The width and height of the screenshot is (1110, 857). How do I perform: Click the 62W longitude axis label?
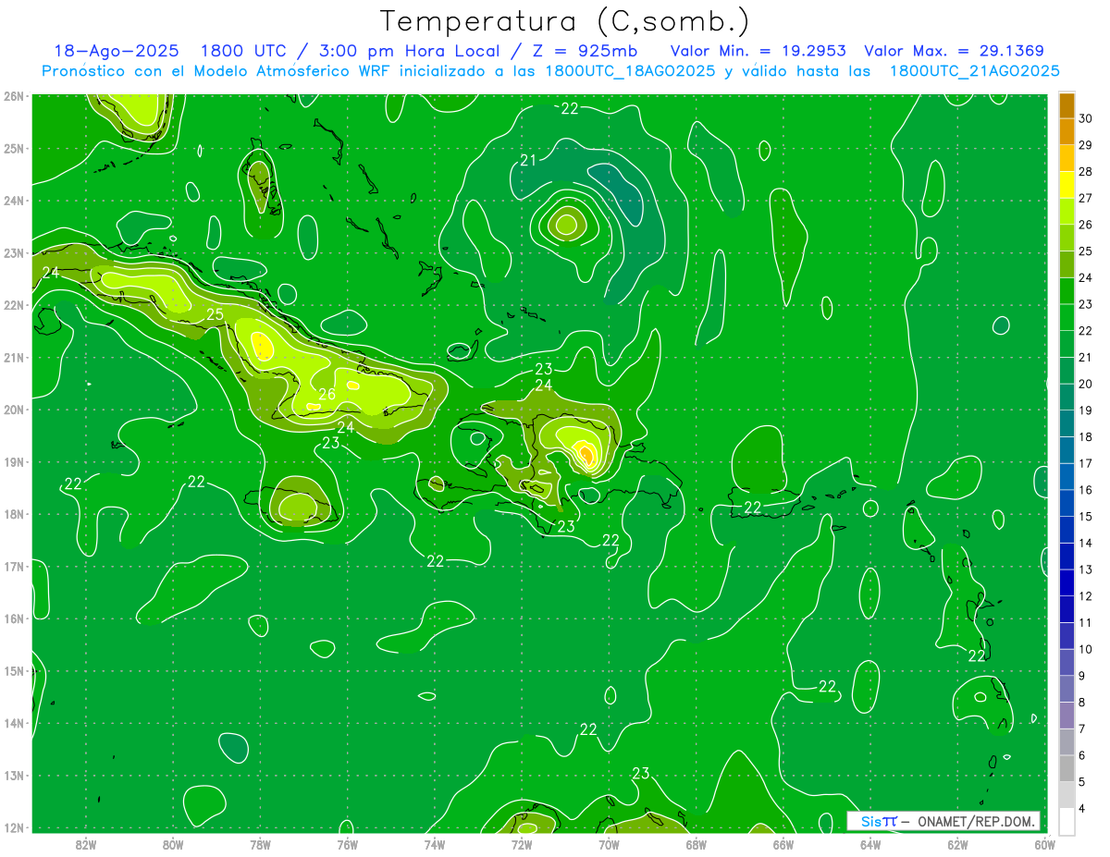pyautogui.click(x=957, y=843)
